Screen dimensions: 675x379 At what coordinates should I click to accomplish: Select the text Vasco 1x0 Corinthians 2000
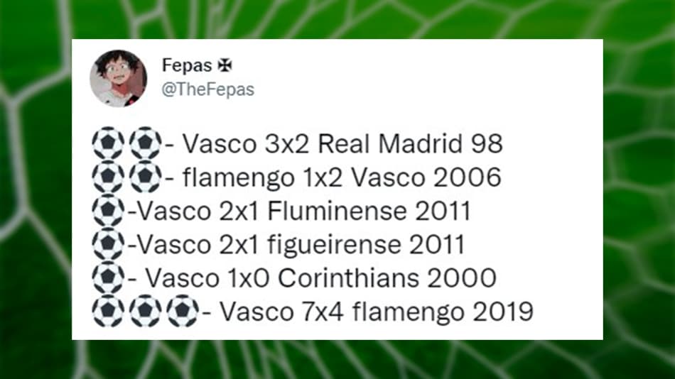point(320,278)
